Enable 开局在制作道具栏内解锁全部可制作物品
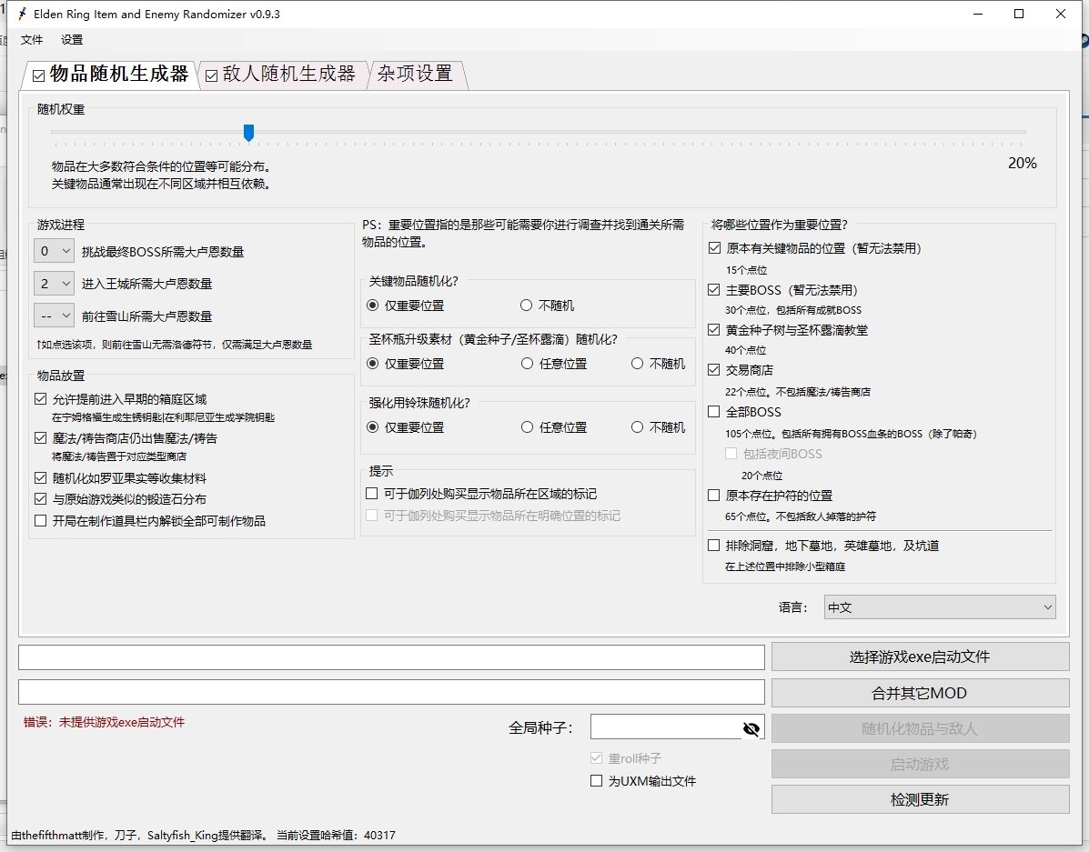1089x852 pixels. (x=40, y=520)
